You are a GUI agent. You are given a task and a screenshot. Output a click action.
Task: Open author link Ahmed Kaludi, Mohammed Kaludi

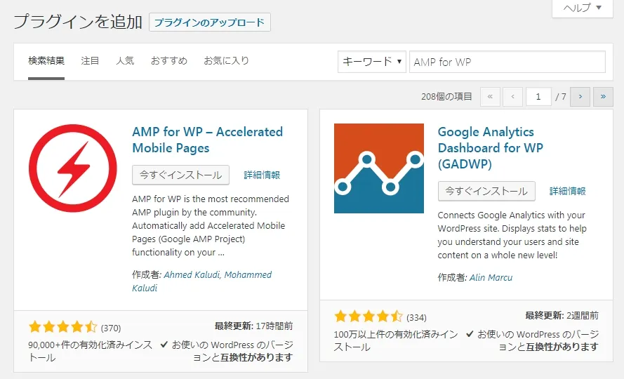coord(201,281)
